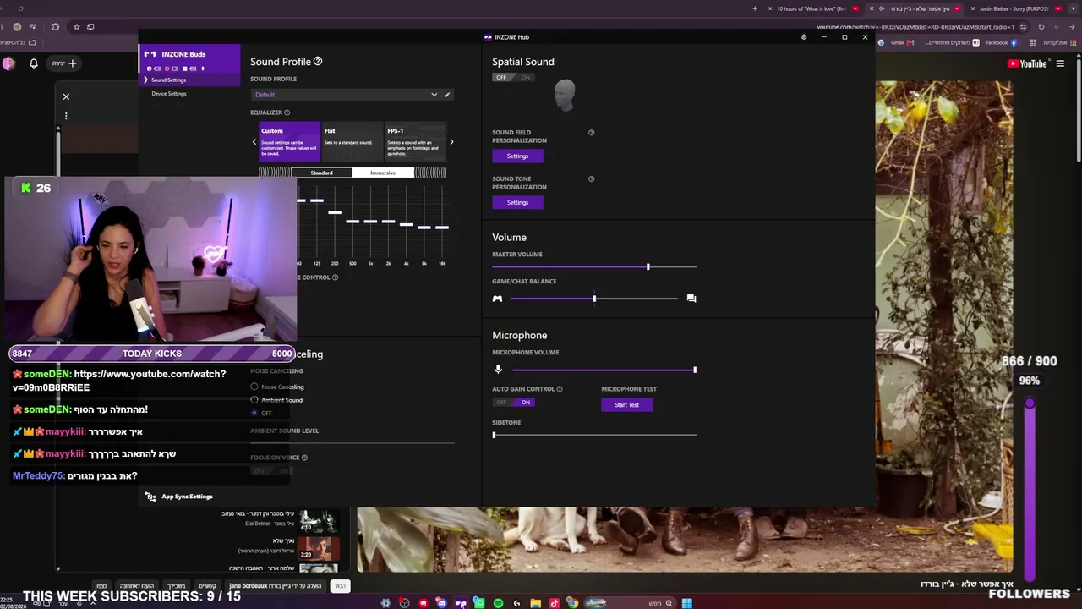Viewport: 1082px width, 609px height.
Task: Click the browser address bar URL
Action: (x=915, y=27)
